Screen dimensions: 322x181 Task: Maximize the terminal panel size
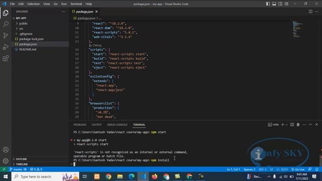[310, 125]
